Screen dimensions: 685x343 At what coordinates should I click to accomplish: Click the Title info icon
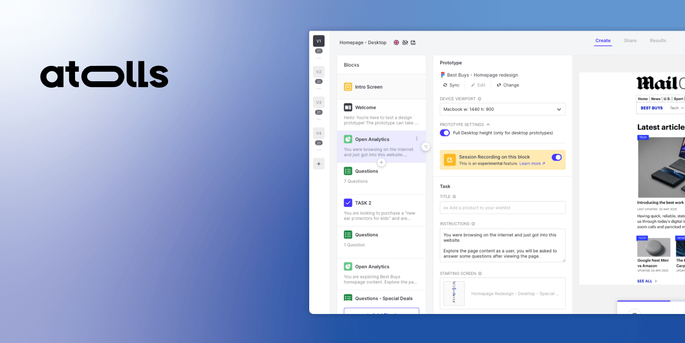pyautogui.click(x=454, y=197)
